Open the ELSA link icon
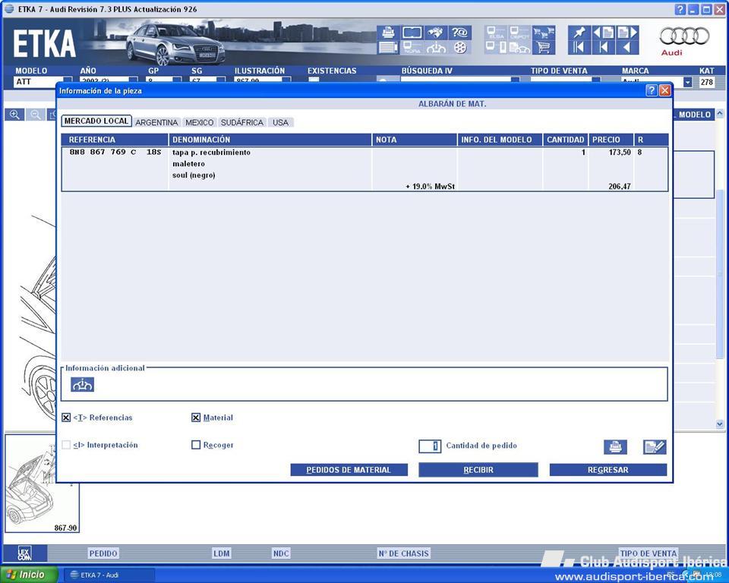729x583 pixels. tap(496, 33)
